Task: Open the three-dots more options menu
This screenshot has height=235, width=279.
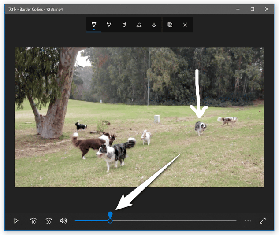Action: 248,220
